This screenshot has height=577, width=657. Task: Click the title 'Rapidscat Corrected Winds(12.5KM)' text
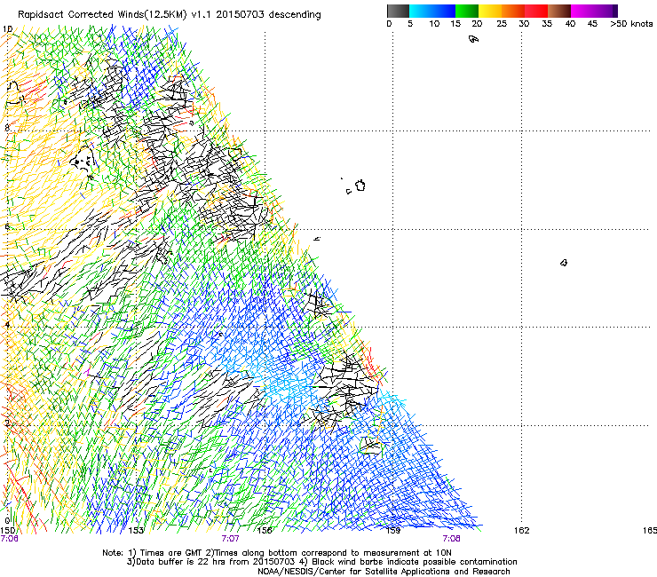coord(102,15)
